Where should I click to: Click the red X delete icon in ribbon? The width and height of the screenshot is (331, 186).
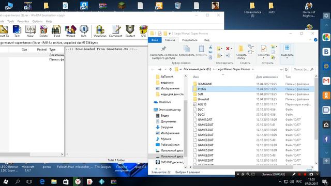click(x=228, y=49)
